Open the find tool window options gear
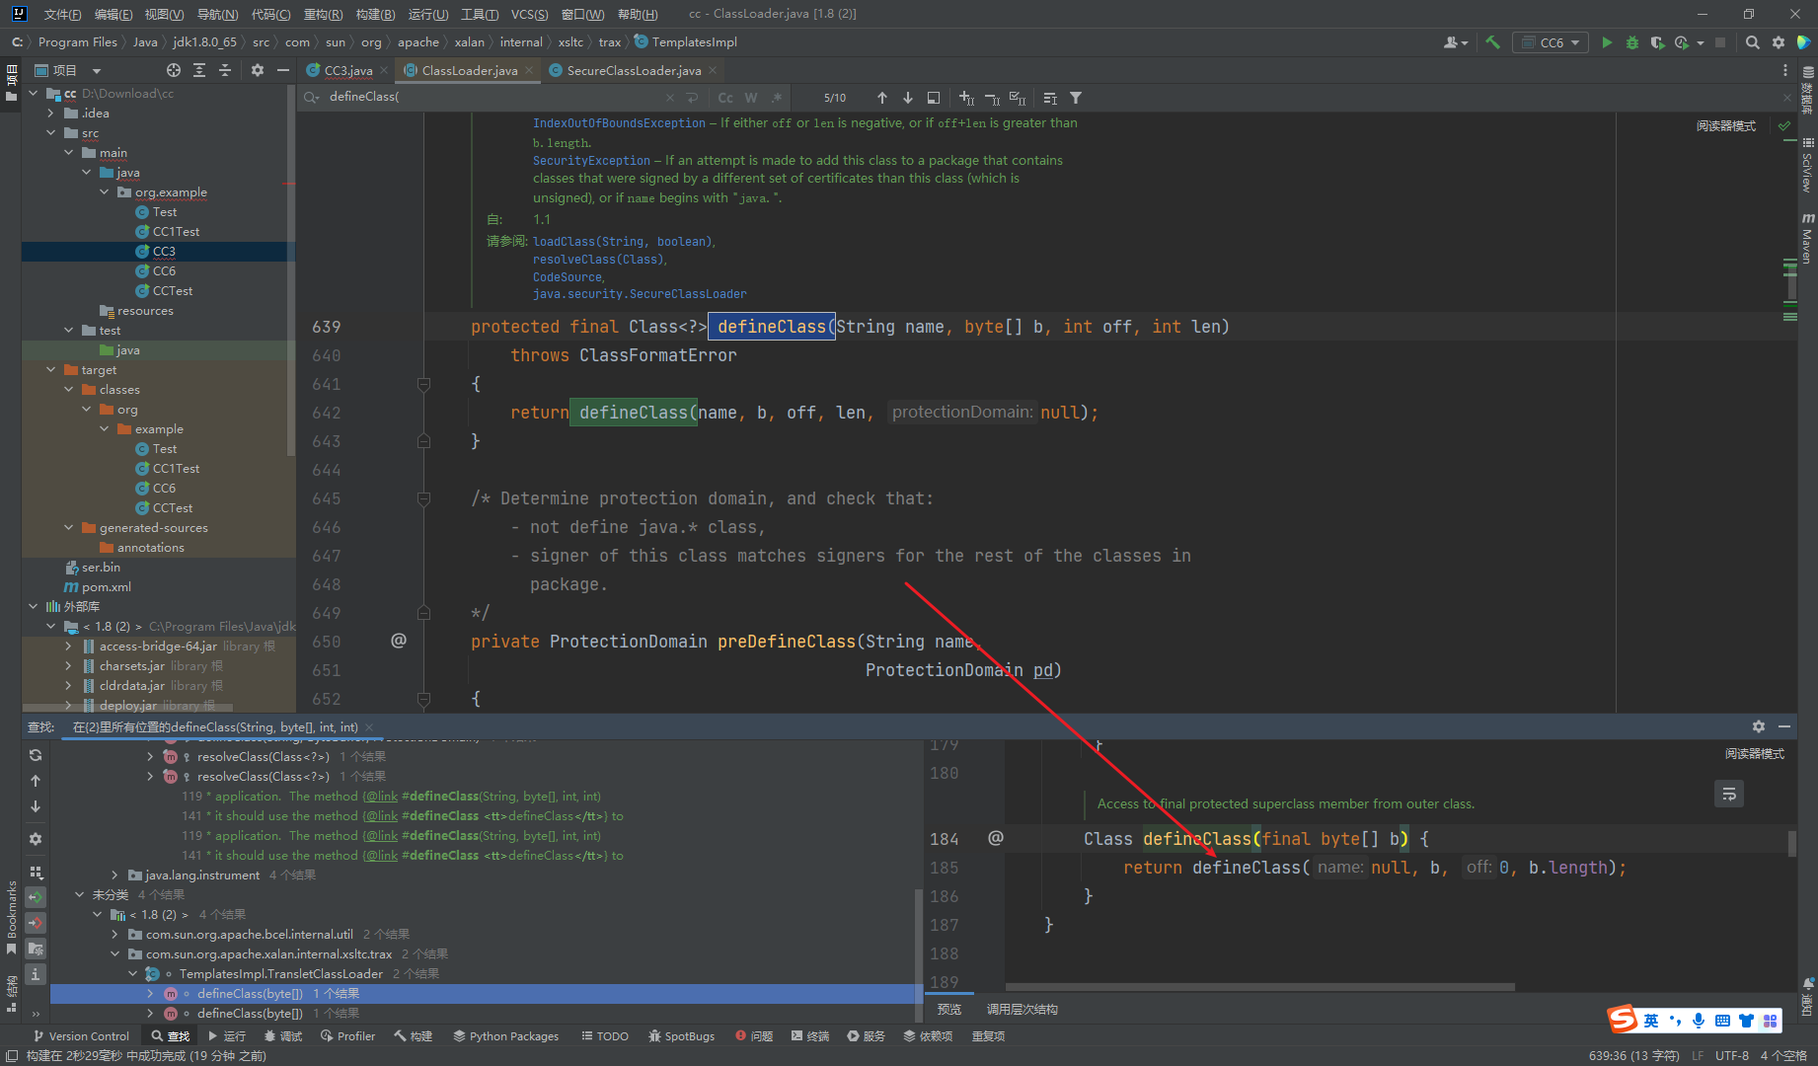The width and height of the screenshot is (1818, 1066). (1759, 726)
